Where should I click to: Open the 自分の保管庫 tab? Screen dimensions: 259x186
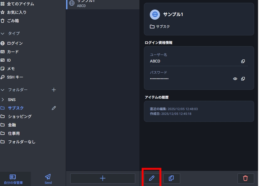point(13,179)
